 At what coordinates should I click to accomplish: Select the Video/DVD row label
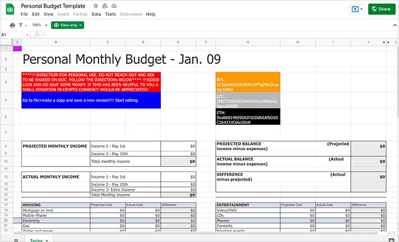pyautogui.click(x=248, y=210)
